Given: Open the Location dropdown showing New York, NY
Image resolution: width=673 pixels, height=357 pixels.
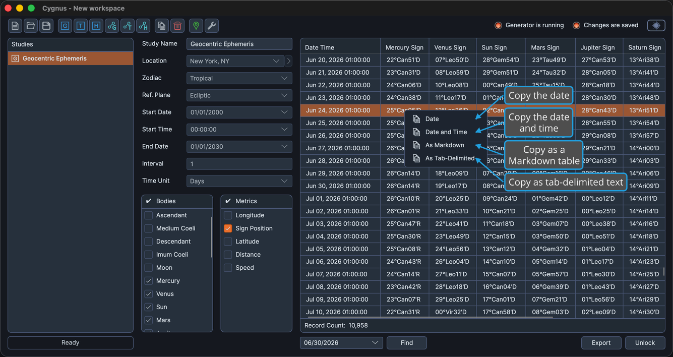Looking at the screenshot, I should (x=235, y=61).
